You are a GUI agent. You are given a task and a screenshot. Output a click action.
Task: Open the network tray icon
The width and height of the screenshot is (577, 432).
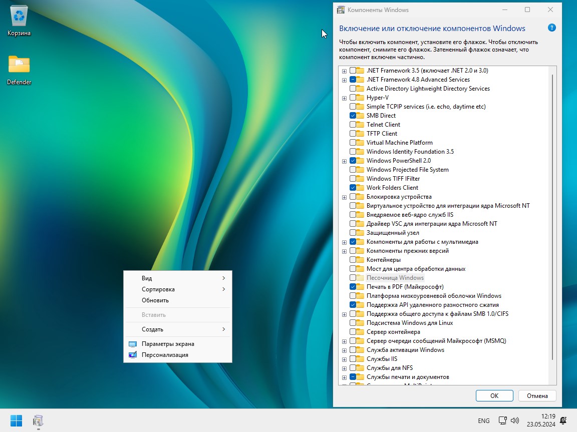502,420
